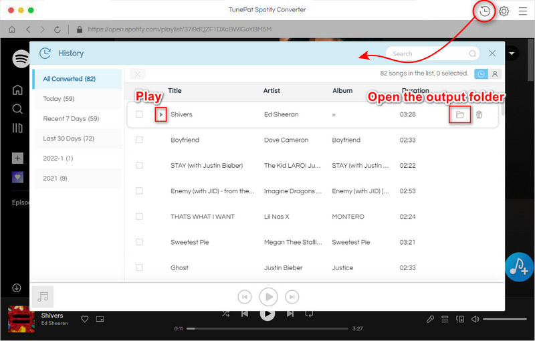Viewport: 535px width, 341px height.
Task: Select the 2021 (9) filter
Action: click(78, 179)
